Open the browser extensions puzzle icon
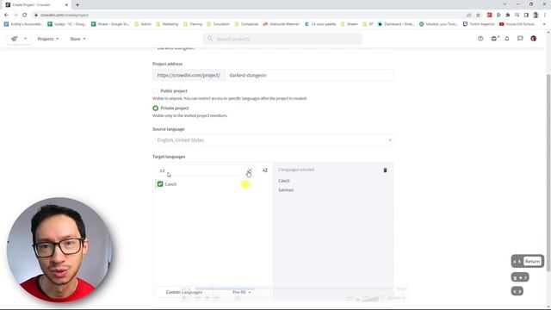The width and height of the screenshot is (551, 310). tap(508, 15)
